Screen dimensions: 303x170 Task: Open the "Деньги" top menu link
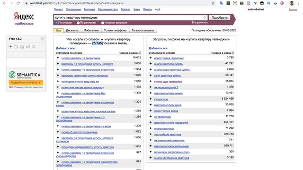click(147, 9)
